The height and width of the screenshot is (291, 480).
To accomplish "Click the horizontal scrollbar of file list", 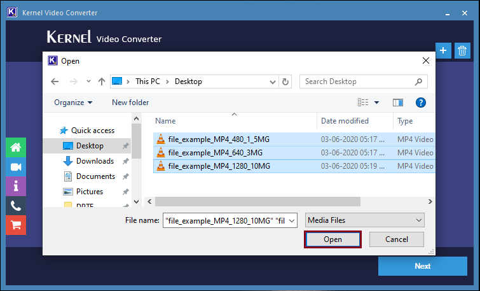I will coord(257,201).
